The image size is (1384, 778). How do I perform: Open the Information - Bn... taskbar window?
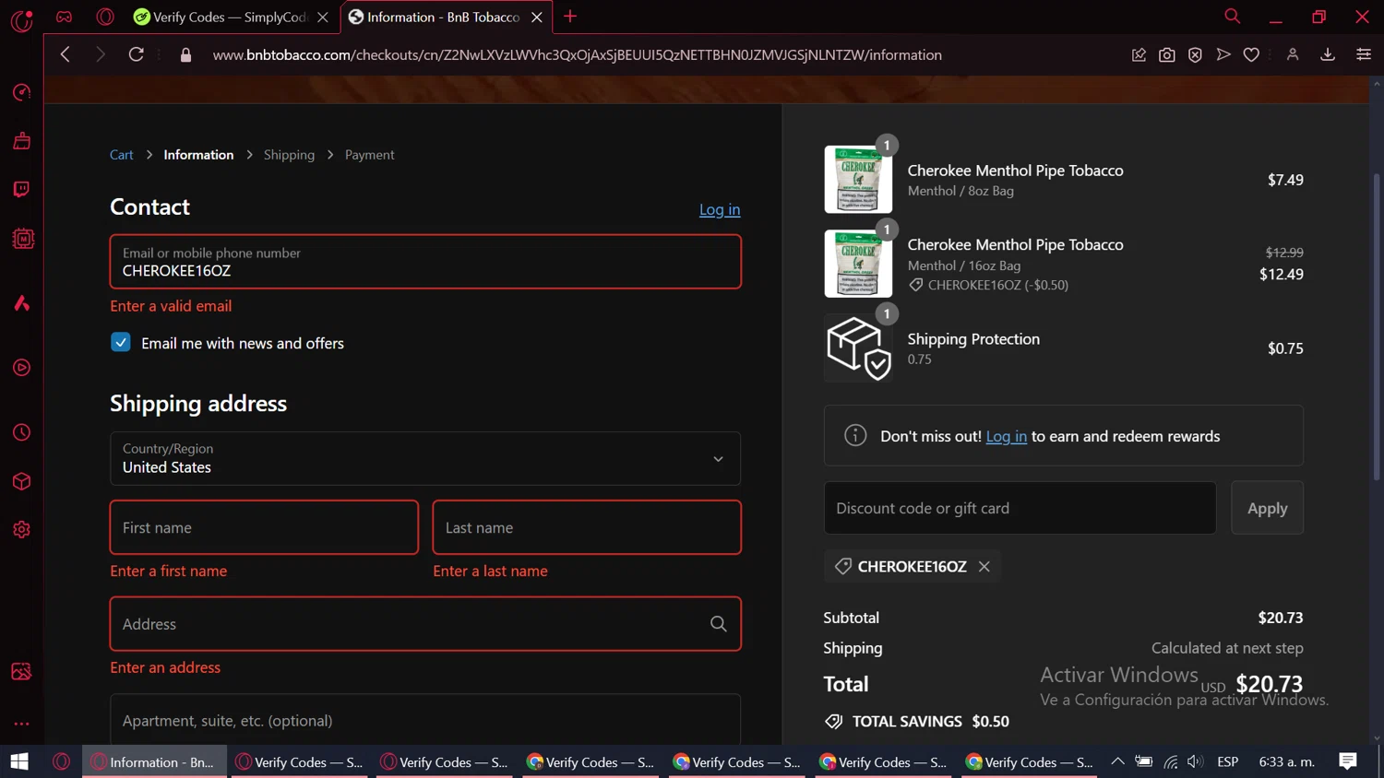(154, 761)
